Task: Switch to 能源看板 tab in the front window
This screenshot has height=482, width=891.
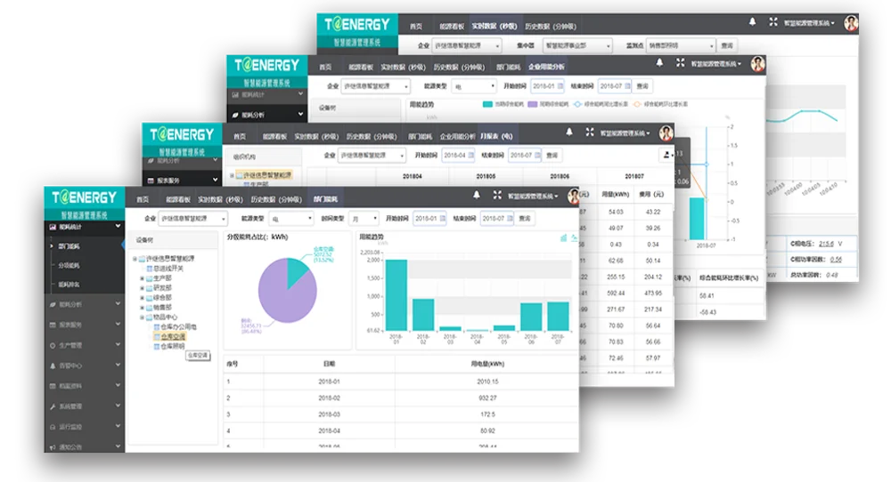Action: (x=178, y=199)
